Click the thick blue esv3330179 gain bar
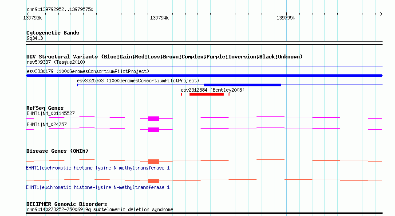 [x=204, y=76]
